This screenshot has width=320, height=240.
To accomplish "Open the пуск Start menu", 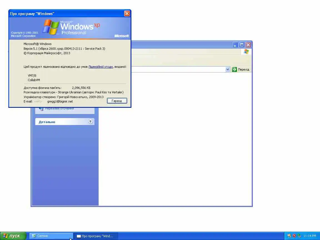I will [x=13, y=236].
